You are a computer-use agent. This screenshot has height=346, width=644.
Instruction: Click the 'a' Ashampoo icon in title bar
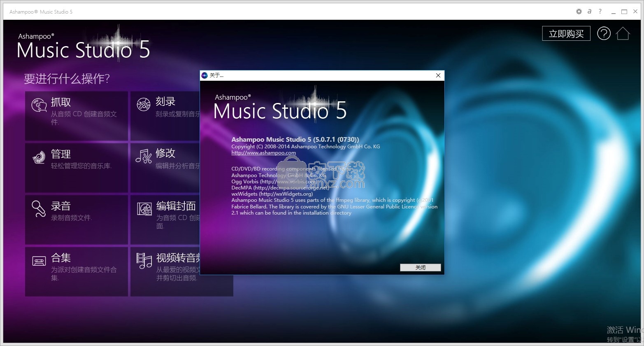point(589,12)
